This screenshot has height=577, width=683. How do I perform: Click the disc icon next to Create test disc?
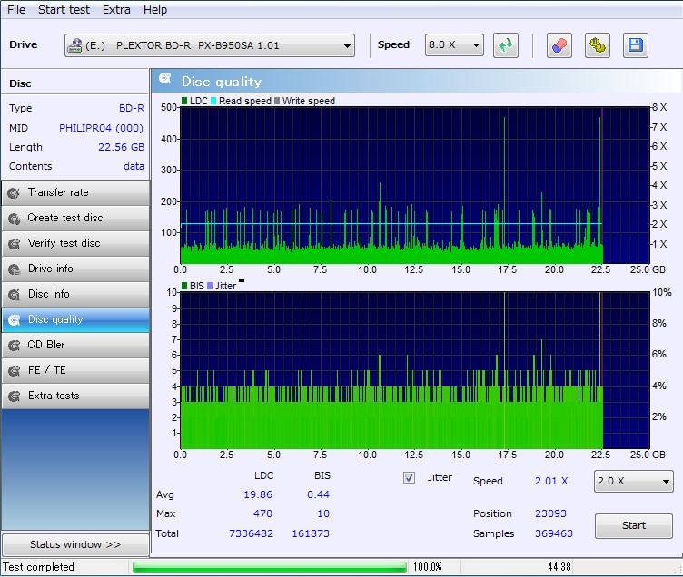14,219
